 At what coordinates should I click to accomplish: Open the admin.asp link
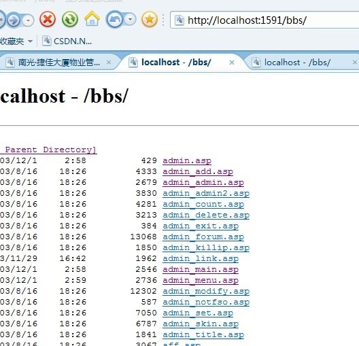187,160
